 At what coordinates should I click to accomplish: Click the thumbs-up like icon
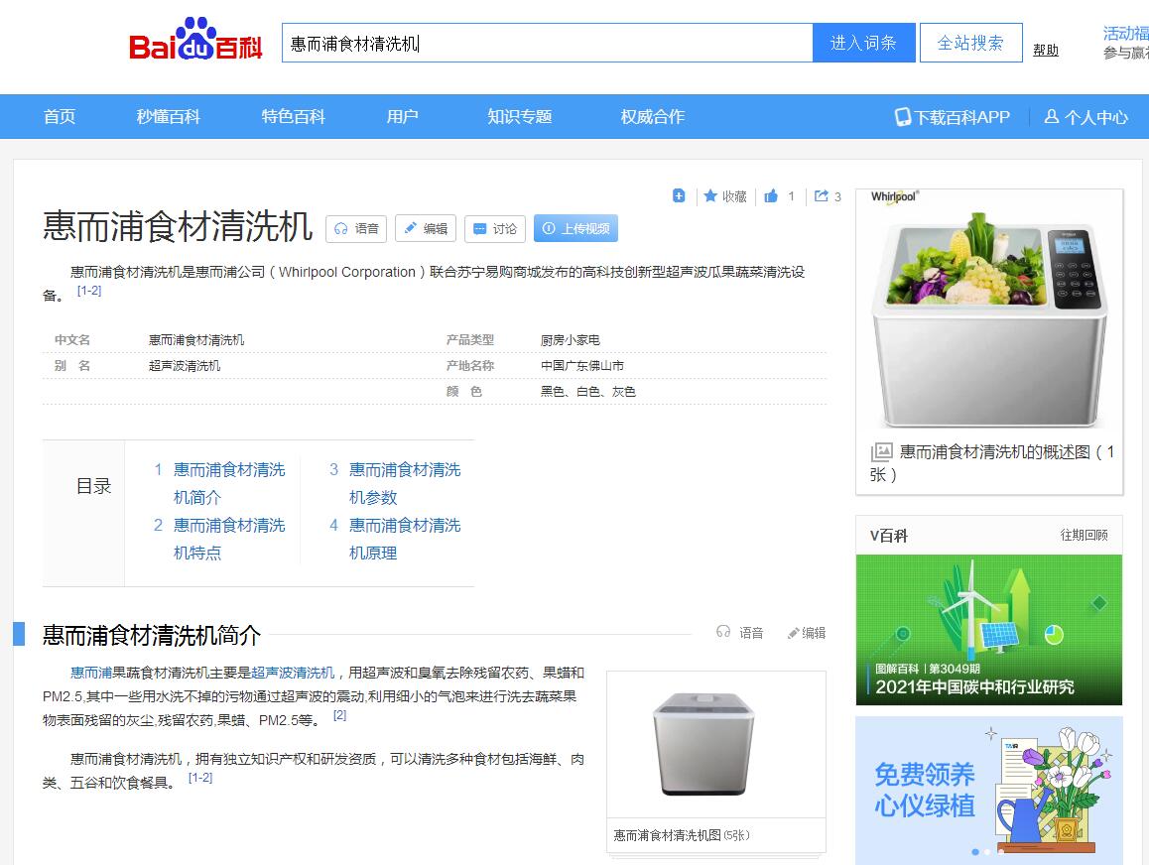click(x=771, y=195)
